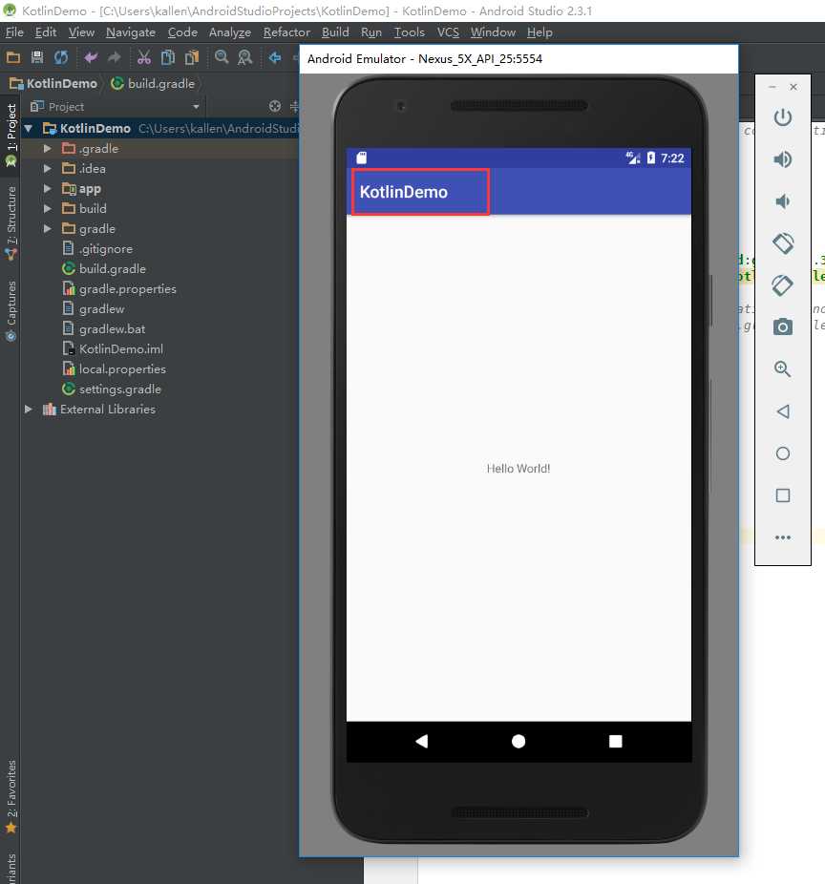
Task: Click the Synchronize toolbar icon
Action: tap(61, 57)
